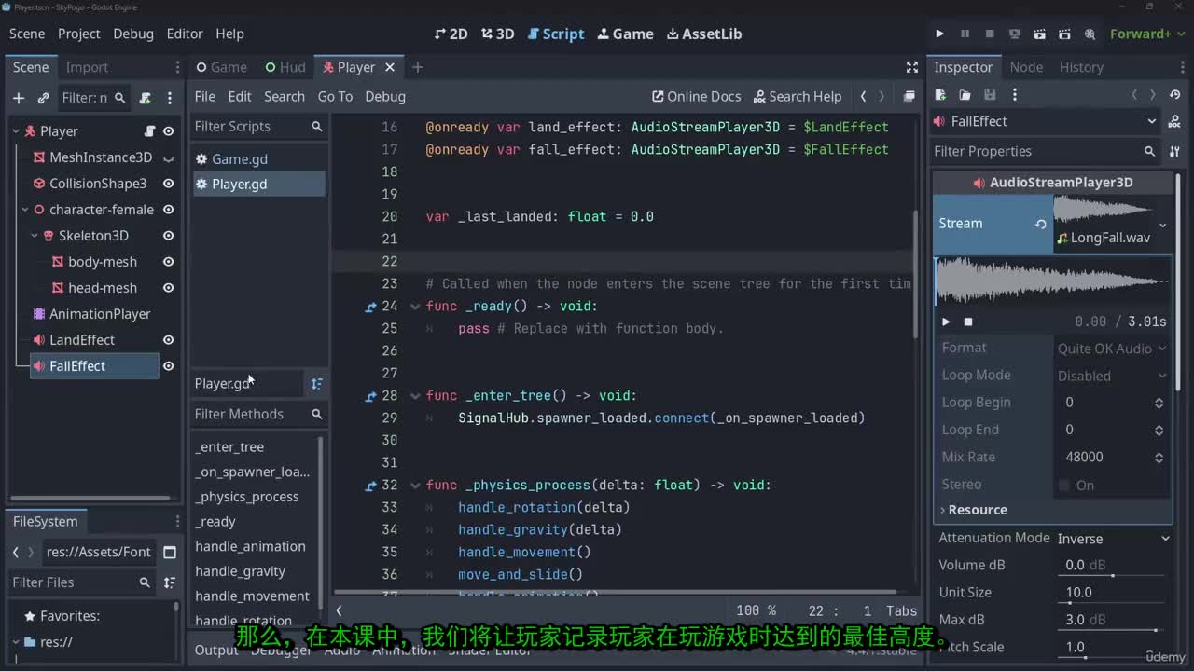Open Game.gd in the scripts list
Screen dimensions: 1194x671
click(239, 159)
